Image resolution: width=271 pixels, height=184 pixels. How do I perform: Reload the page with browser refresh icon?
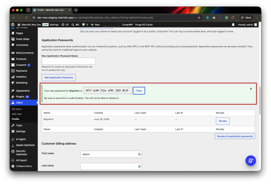click(26, 18)
